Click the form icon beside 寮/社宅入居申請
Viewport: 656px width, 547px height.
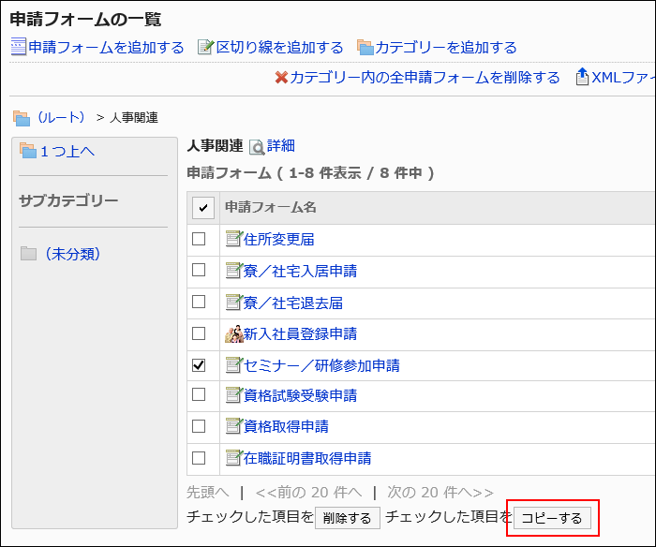(234, 270)
